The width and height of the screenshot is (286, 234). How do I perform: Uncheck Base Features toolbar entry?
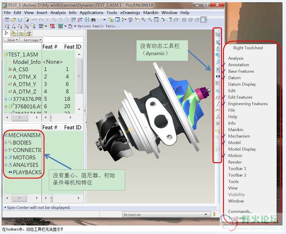pos(241,71)
